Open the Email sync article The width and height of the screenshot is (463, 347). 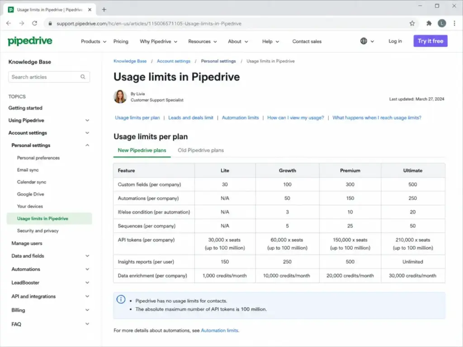(28, 170)
